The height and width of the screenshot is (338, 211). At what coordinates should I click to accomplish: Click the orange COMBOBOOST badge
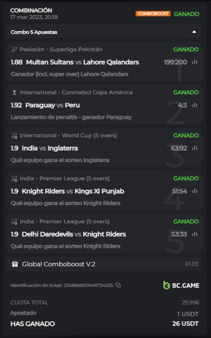click(x=153, y=13)
